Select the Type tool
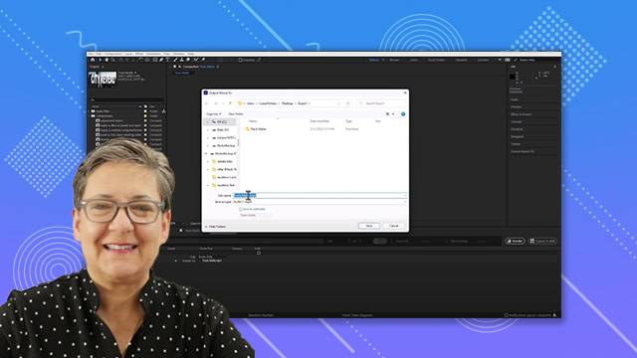Image resolution: width=637 pixels, height=358 pixels. click(x=168, y=60)
